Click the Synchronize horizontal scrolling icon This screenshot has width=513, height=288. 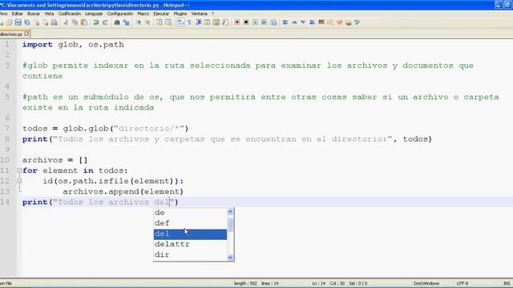168,22
